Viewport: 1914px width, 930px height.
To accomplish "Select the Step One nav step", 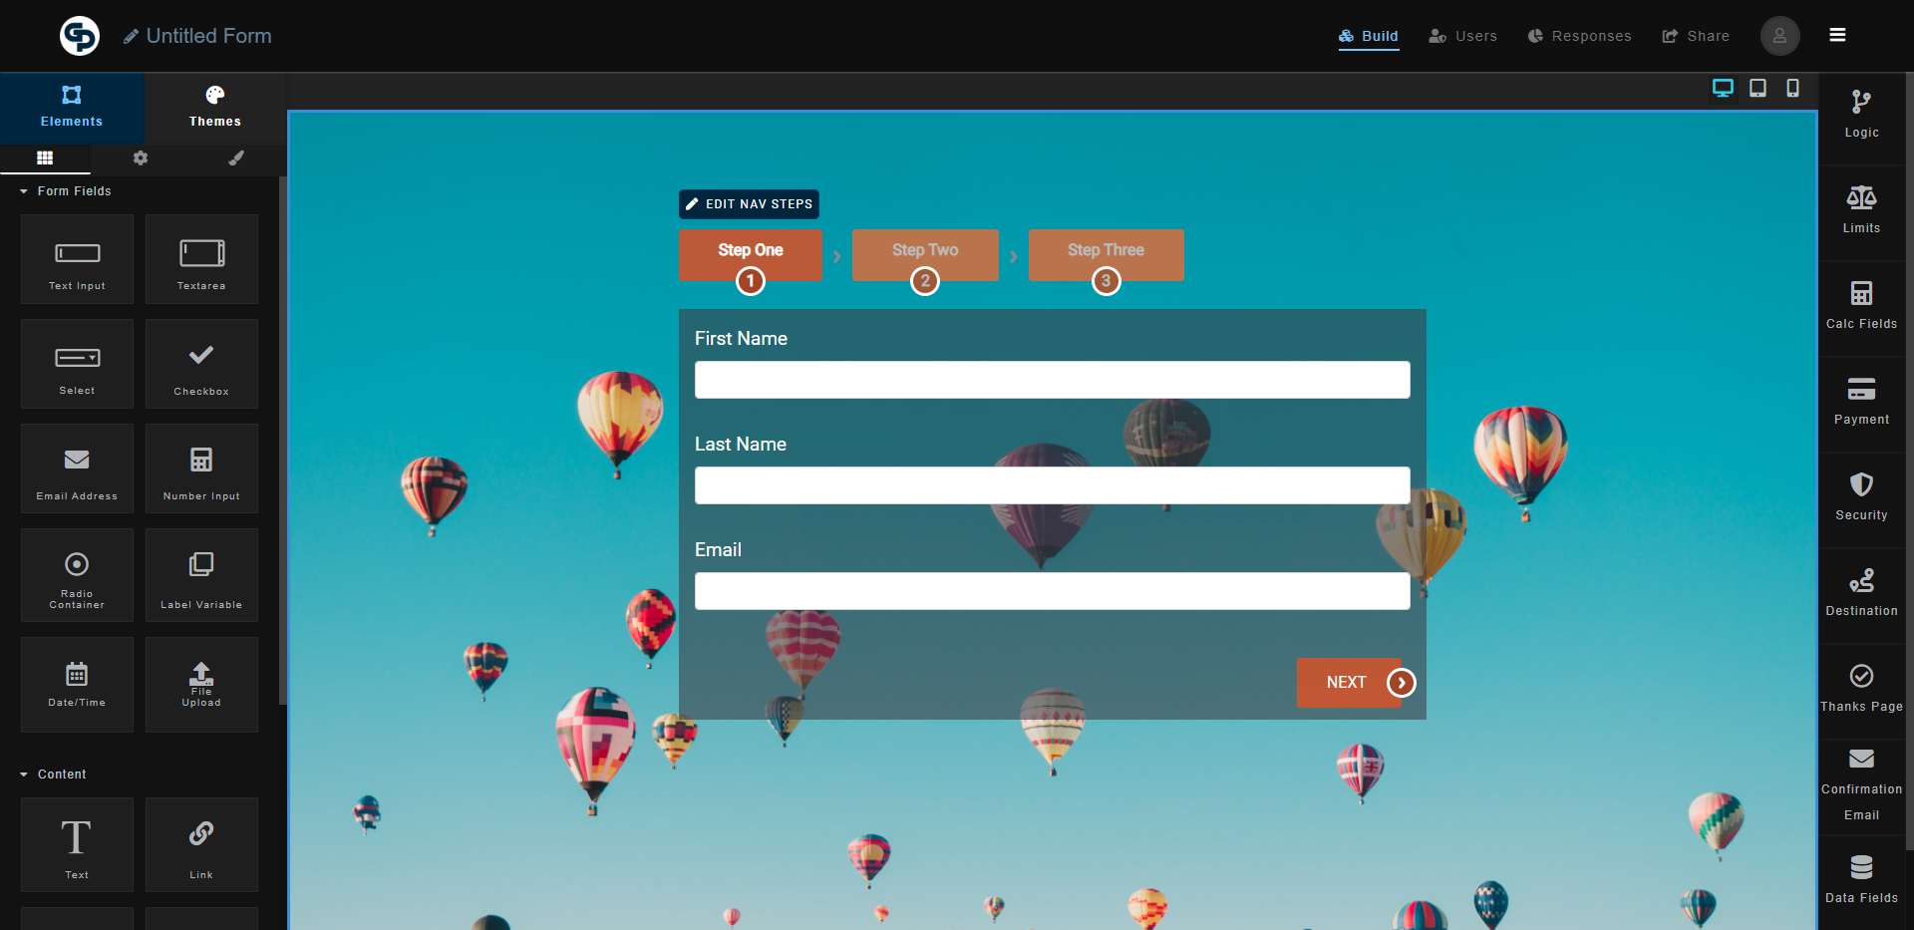I will click(751, 255).
